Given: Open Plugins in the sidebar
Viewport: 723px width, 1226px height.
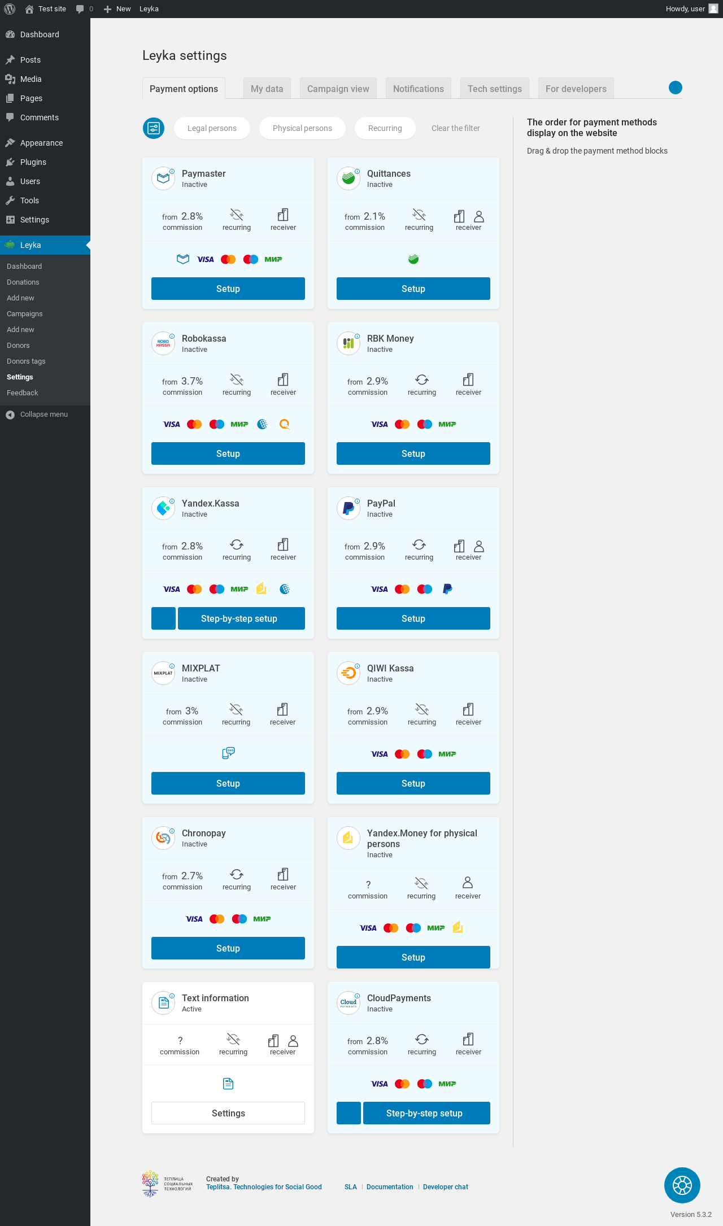Looking at the screenshot, I should click(45, 162).
